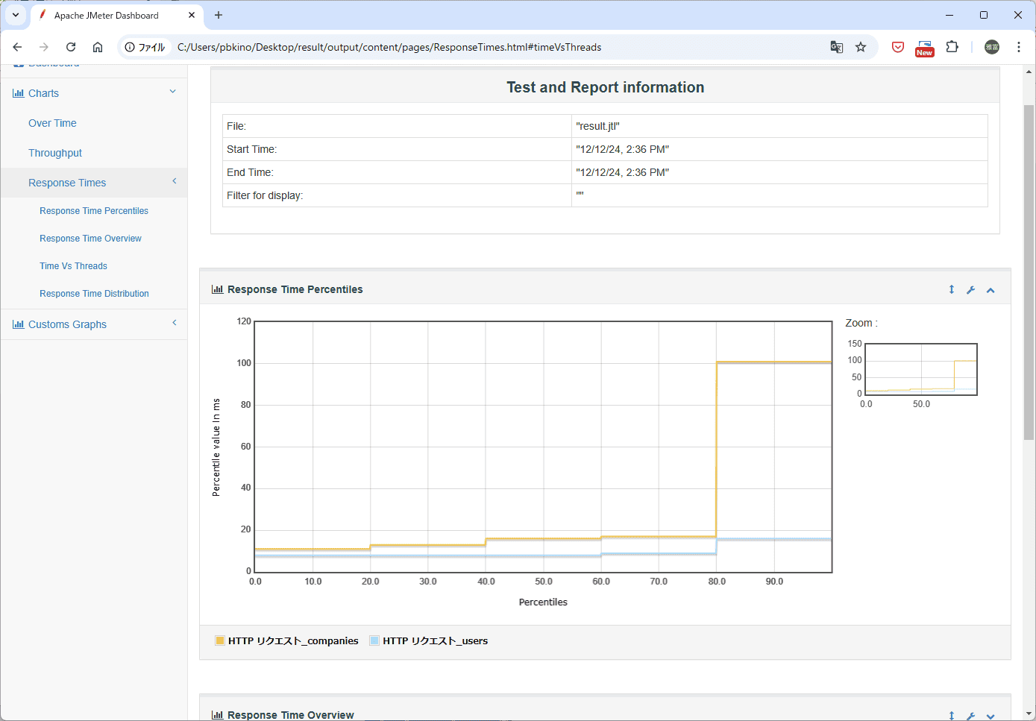Bookmark this page with the star icon
The width and height of the screenshot is (1036, 721).
coord(861,47)
